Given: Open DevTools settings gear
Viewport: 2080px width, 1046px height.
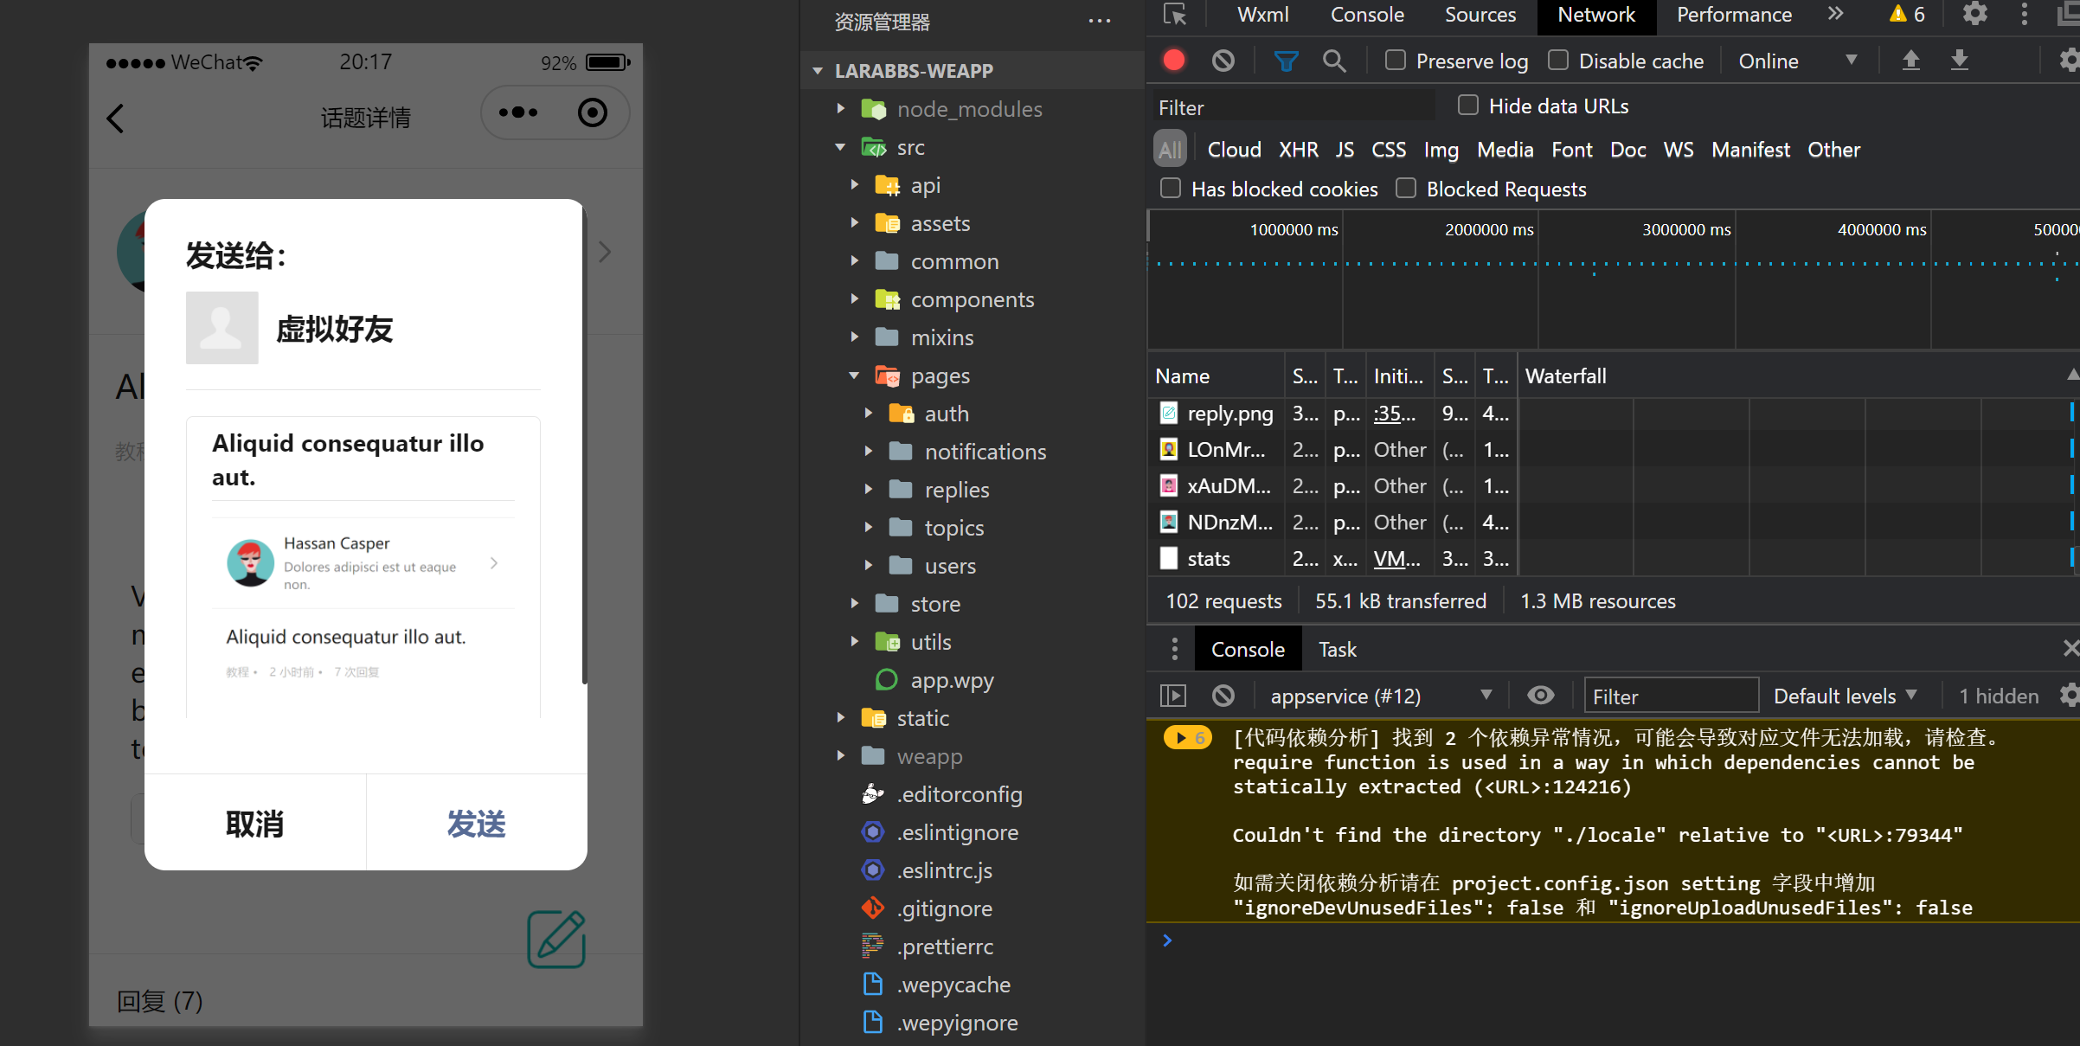Looking at the screenshot, I should coord(1974,14).
